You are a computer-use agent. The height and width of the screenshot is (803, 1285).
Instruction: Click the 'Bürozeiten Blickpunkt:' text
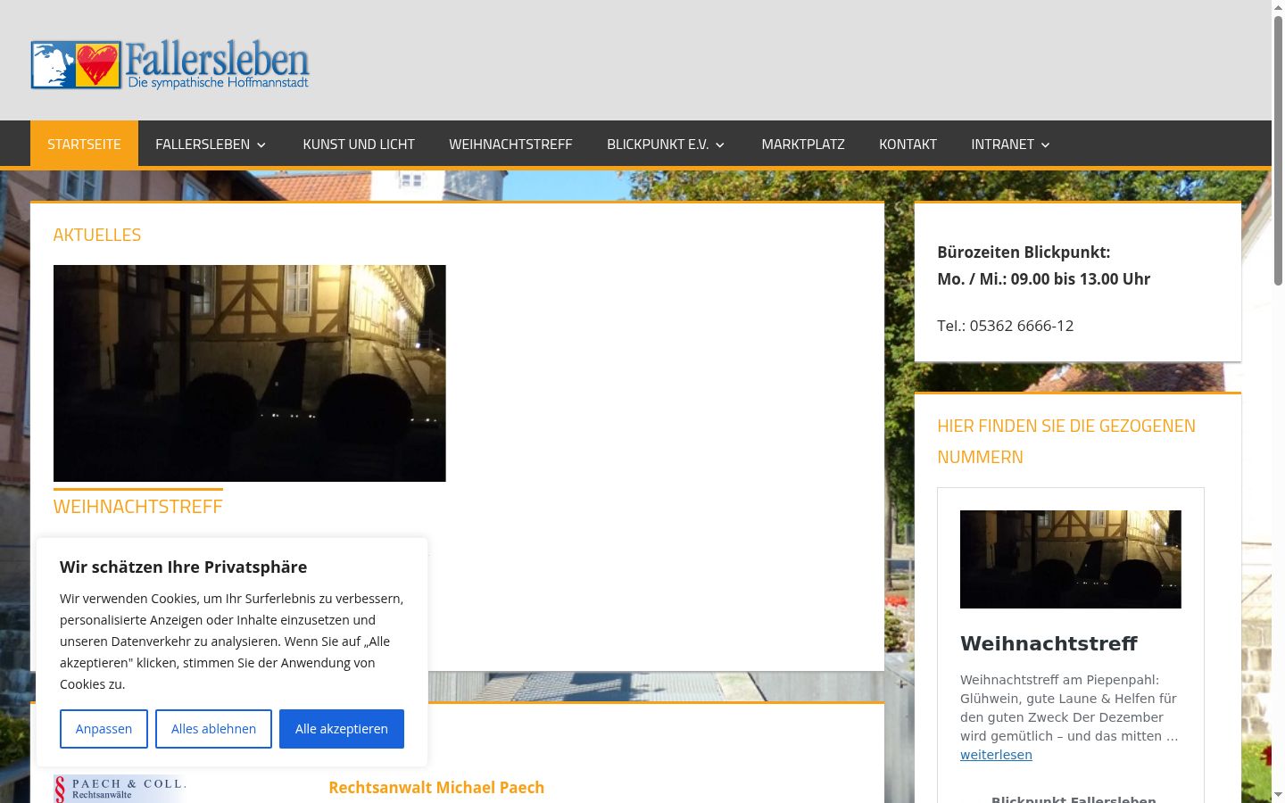(1024, 252)
